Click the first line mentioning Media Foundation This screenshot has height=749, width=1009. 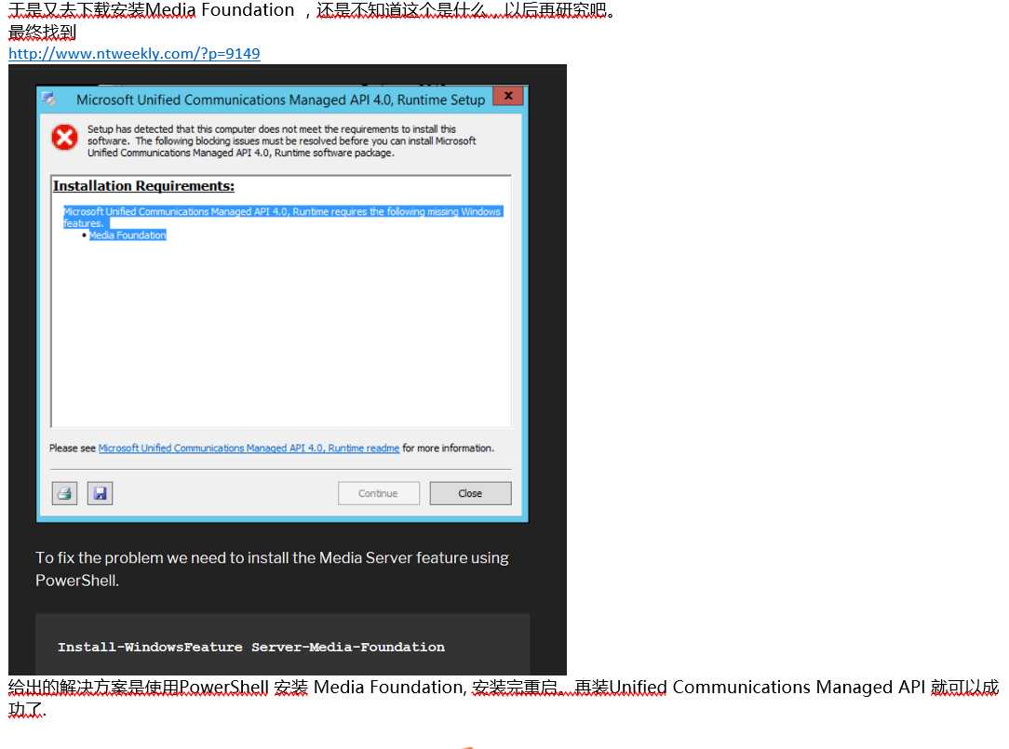coord(312,10)
